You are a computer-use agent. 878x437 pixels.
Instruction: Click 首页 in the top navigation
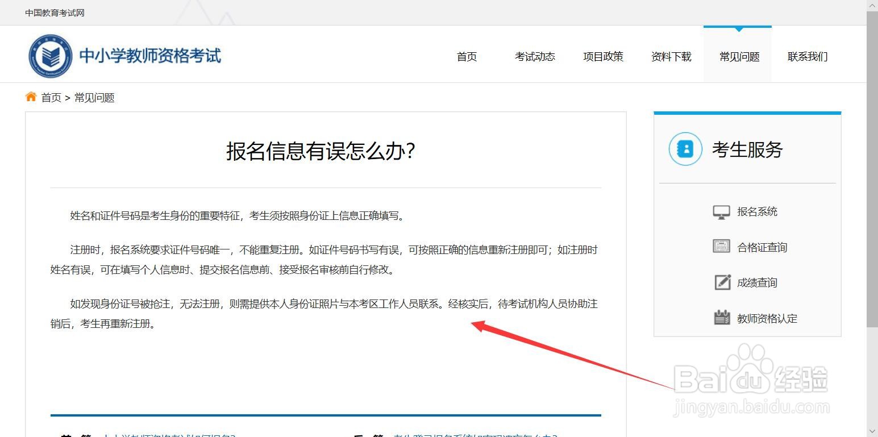[466, 57]
